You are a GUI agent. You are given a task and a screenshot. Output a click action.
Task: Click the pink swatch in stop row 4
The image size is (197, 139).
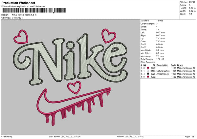(148, 77)
